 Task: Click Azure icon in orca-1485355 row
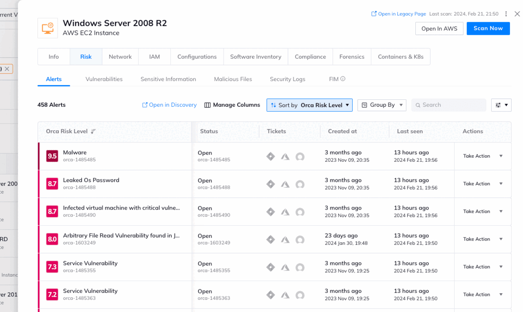pos(285,267)
